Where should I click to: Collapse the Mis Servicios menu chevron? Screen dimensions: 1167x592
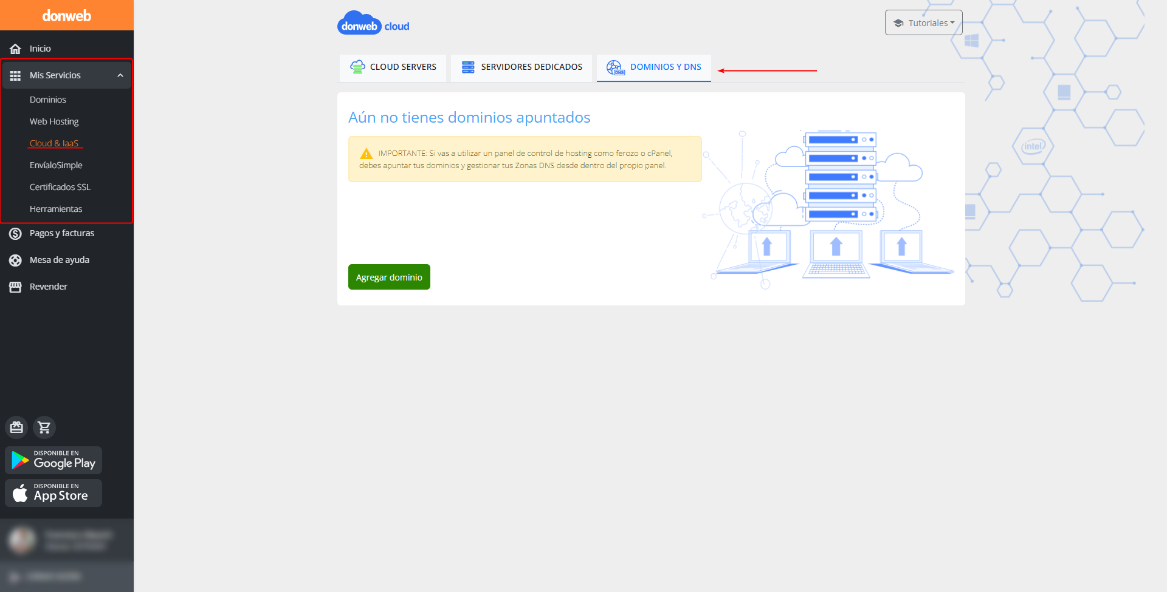click(x=120, y=75)
